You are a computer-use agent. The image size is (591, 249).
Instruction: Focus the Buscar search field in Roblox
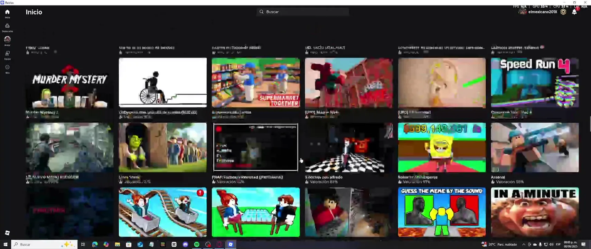[303, 12]
